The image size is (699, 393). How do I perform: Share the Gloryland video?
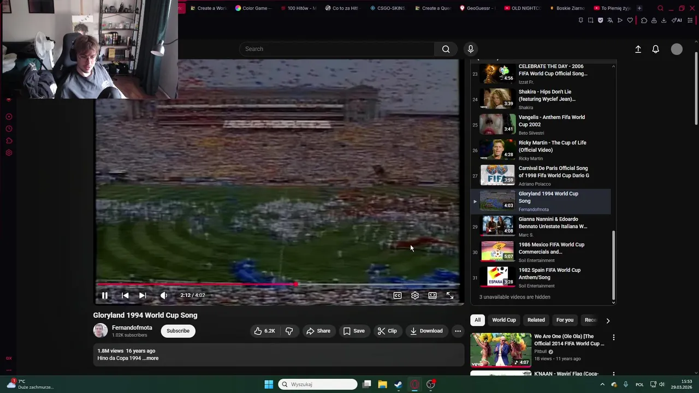[318, 331]
